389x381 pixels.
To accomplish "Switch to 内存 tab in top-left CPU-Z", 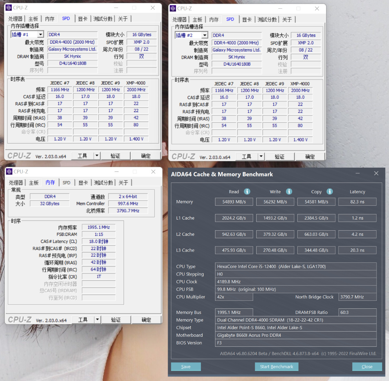I will (49, 19).
